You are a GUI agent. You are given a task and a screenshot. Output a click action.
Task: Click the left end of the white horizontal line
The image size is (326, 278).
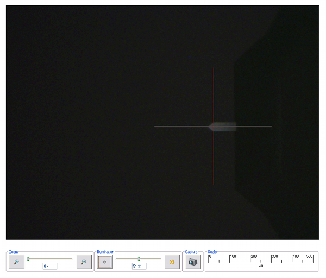point(155,127)
